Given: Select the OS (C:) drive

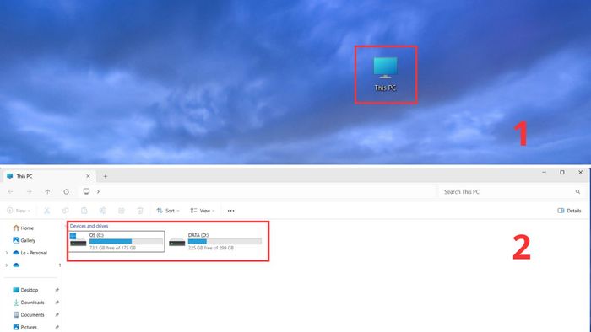Looking at the screenshot, I should tap(117, 241).
